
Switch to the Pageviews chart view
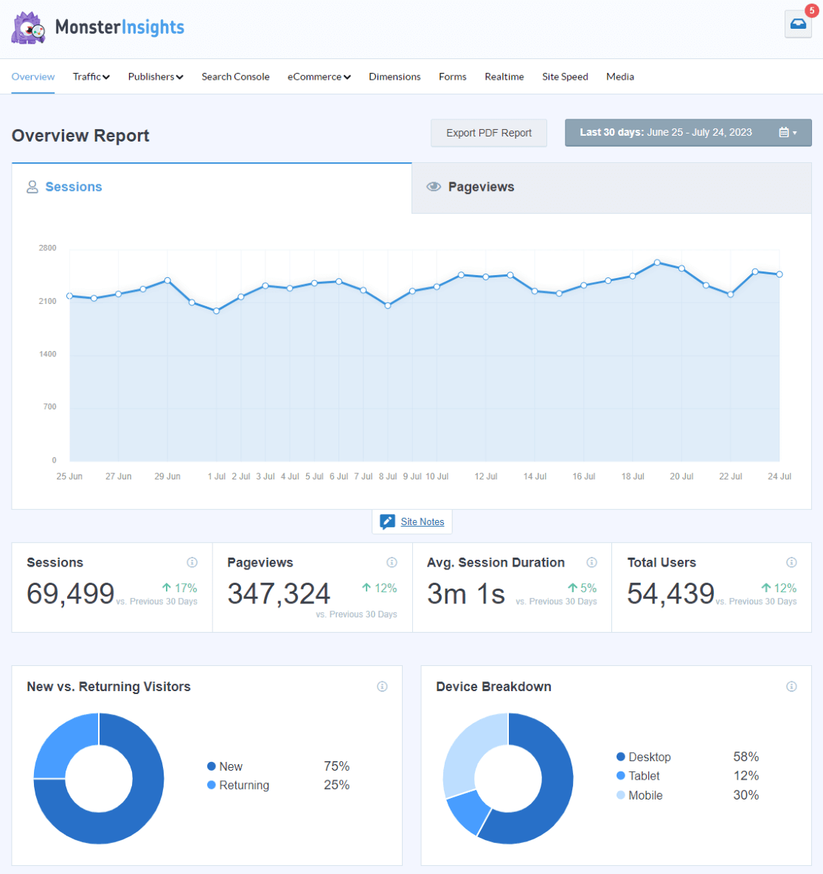click(x=481, y=187)
